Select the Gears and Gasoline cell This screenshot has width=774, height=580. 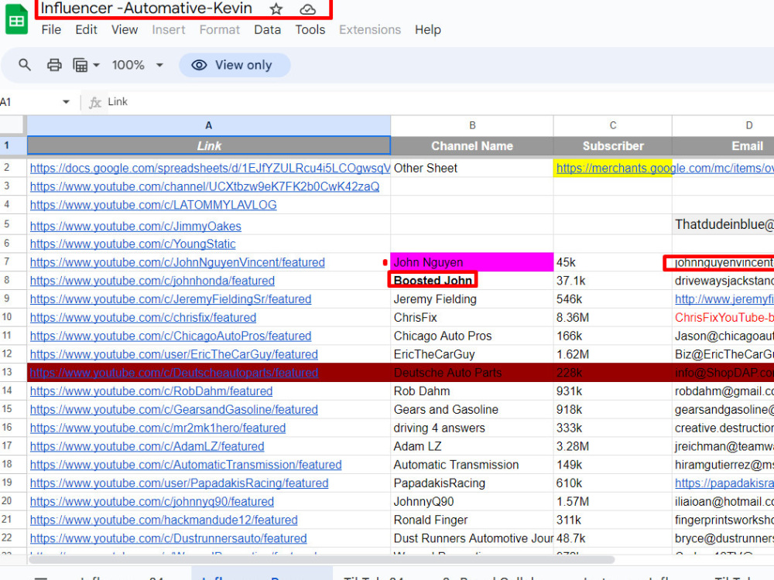point(472,409)
